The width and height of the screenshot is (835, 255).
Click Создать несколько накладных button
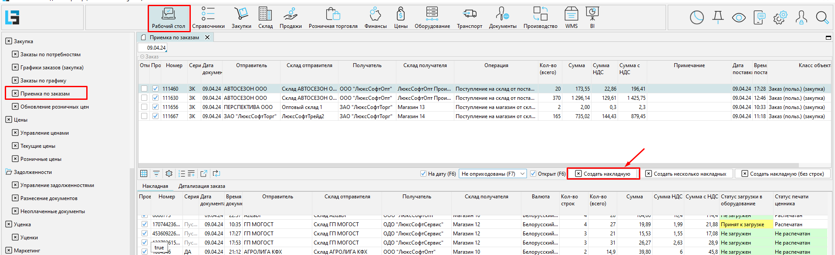(686, 173)
